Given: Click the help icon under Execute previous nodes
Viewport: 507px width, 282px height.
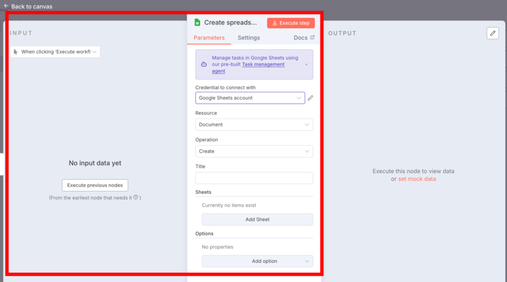Looking at the screenshot, I should click(136, 197).
